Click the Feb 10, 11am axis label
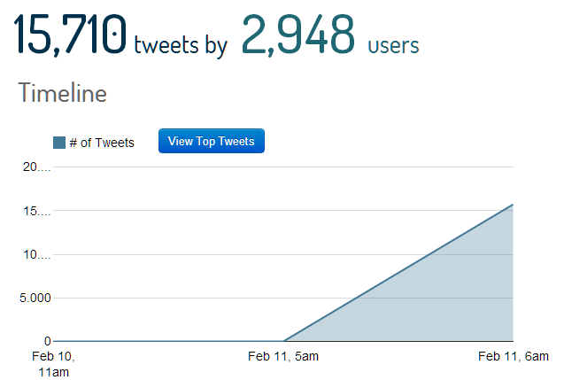Image resolution: width=564 pixels, height=380 pixels. (54, 364)
